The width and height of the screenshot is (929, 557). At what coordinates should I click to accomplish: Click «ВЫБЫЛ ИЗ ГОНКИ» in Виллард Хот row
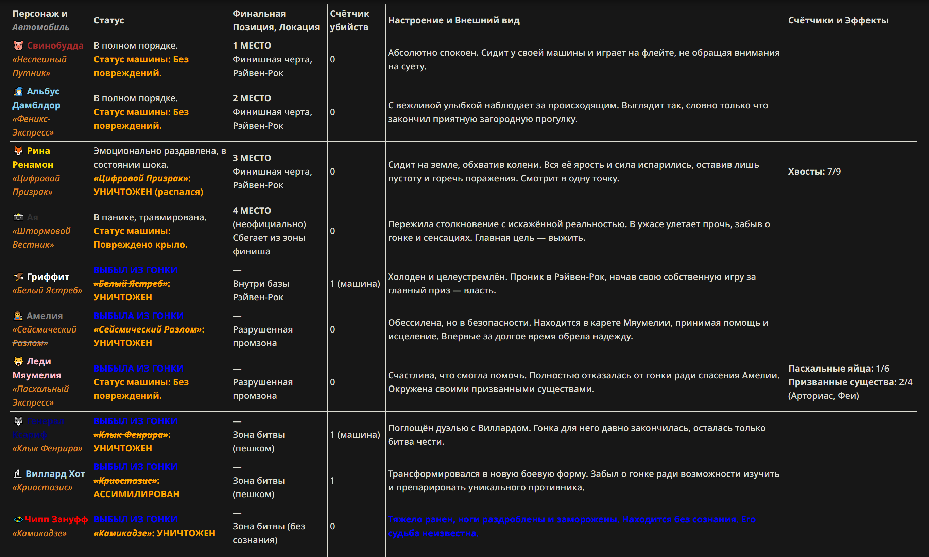tap(136, 467)
